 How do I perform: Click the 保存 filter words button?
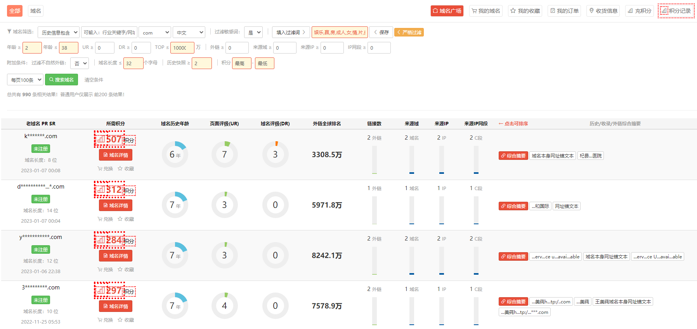point(381,32)
